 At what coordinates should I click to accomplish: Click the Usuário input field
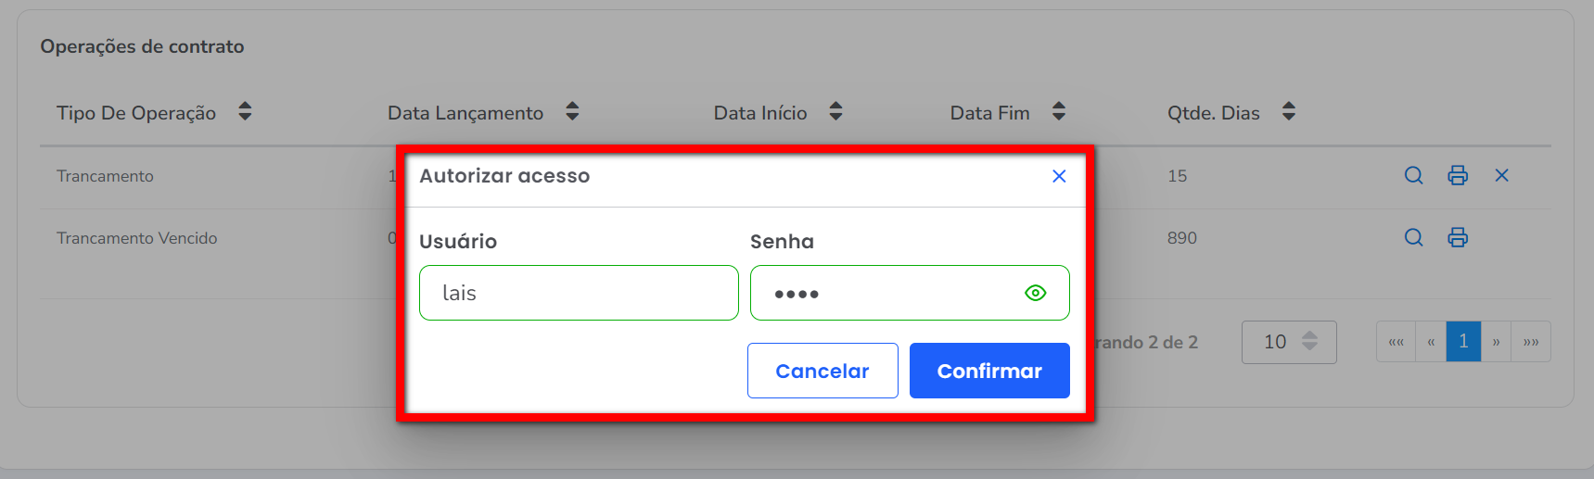click(x=579, y=293)
